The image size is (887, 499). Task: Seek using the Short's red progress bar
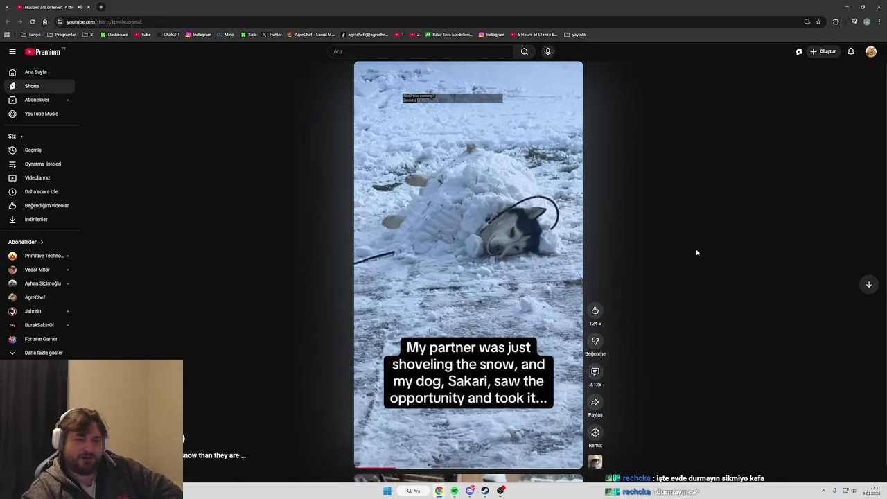[x=468, y=468]
